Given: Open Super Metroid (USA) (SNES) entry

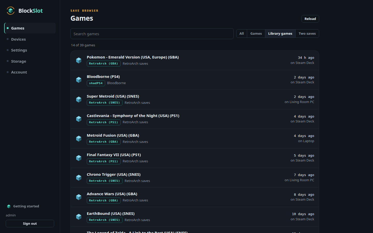Looking at the screenshot, I should (x=195, y=99).
